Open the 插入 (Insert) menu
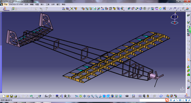191x103 pixels. click(x=42, y=5)
